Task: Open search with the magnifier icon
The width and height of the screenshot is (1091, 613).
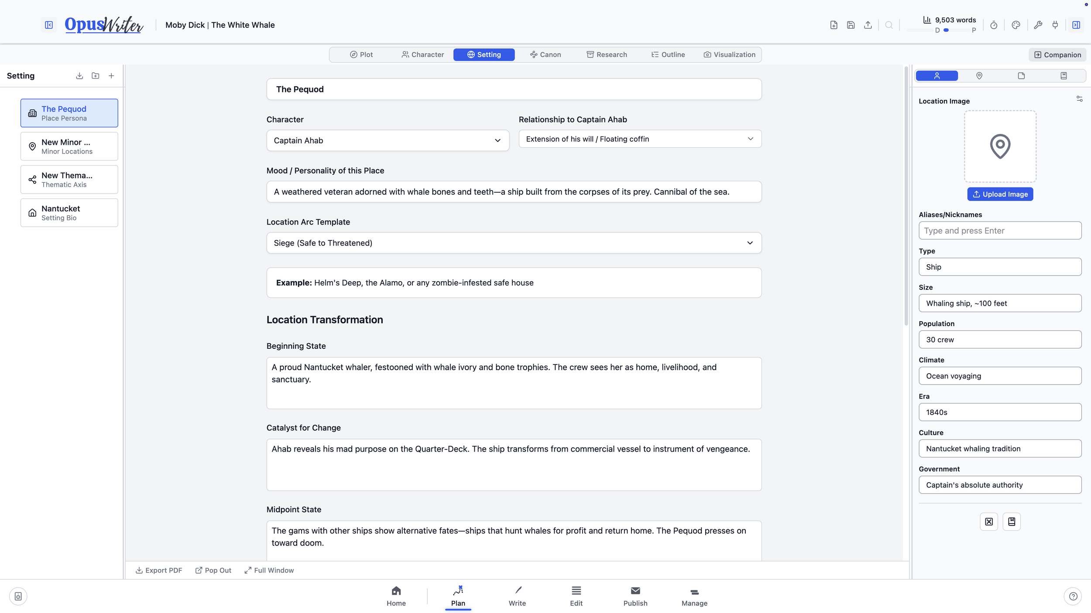Action: (x=889, y=25)
